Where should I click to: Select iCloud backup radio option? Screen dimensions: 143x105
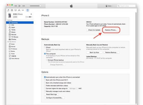click(x=45, y=47)
